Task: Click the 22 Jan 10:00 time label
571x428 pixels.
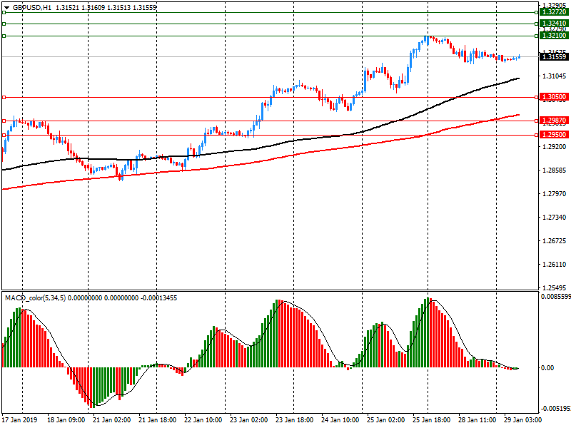Action: pyautogui.click(x=203, y=419)
